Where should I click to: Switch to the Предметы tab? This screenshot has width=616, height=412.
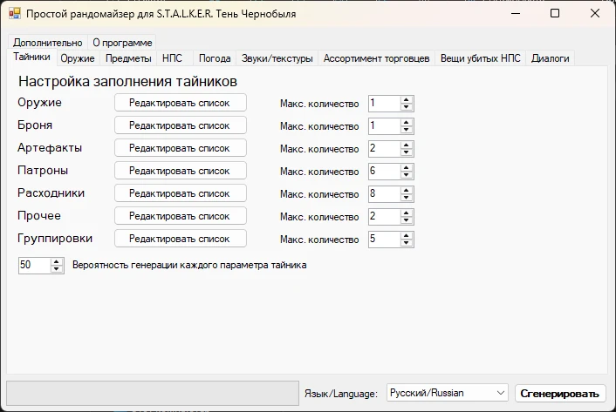[128, 58]
